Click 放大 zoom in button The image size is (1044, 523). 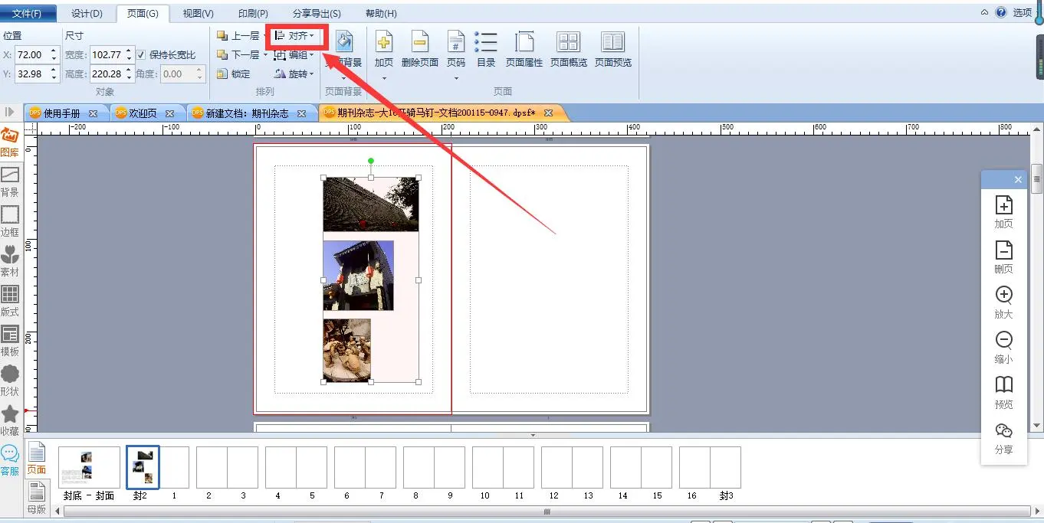(1003, 302)
